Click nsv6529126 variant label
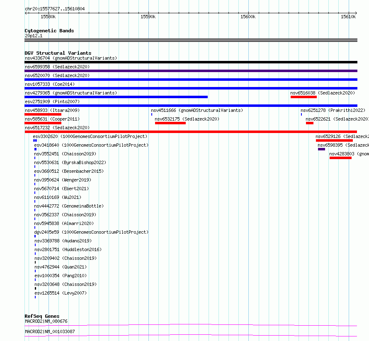This screenshot has width=369, height=341. (x=342, y=136)
